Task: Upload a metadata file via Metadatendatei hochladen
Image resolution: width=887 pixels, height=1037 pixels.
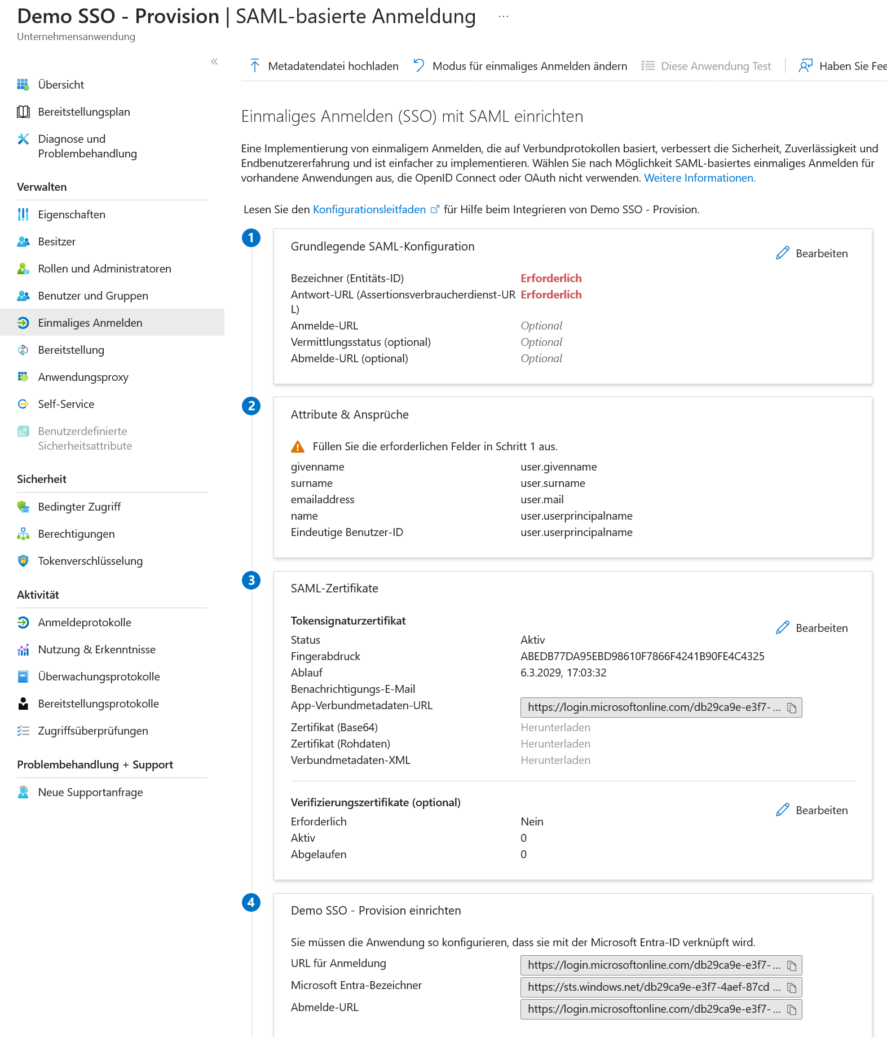Action: (324, 66)
